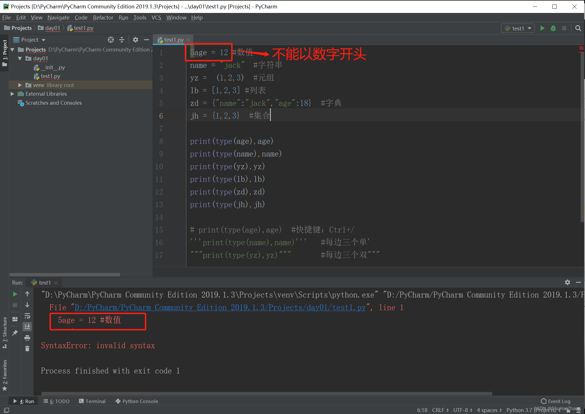Toggle soft-wrap in Run console

[27, 316]
